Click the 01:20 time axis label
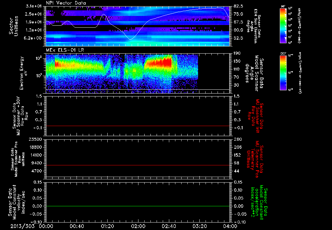The height and width of the screenshot is (230, 332). pyautogui.click(x=107, y=226)
